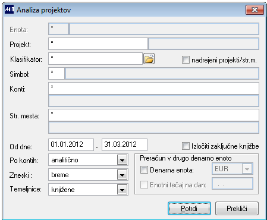267x220 pixels.
Task: Click the Od dne label
Action: 21,147
